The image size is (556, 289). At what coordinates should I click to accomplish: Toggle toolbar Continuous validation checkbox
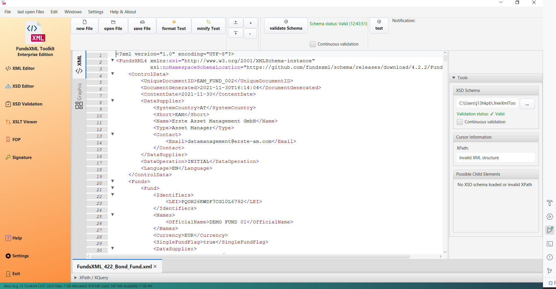click(x=313, y=44)
